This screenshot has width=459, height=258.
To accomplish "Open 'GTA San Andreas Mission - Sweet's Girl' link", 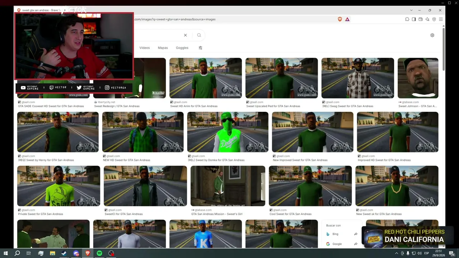I will (216, 214).
